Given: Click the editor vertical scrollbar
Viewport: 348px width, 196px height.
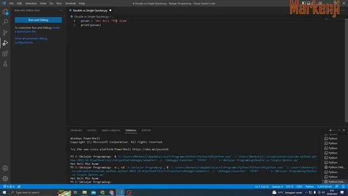Looking at the screenshot, I should click(346, 70).
